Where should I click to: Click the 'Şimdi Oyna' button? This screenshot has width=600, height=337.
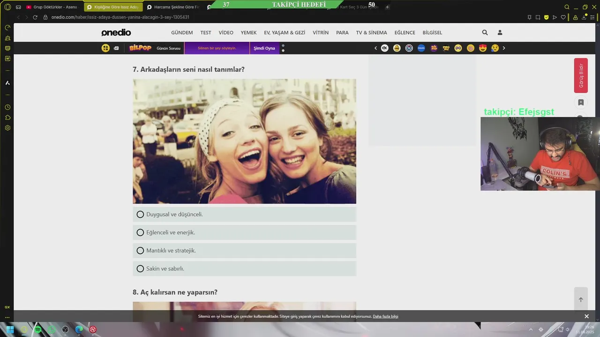point(264,48)
